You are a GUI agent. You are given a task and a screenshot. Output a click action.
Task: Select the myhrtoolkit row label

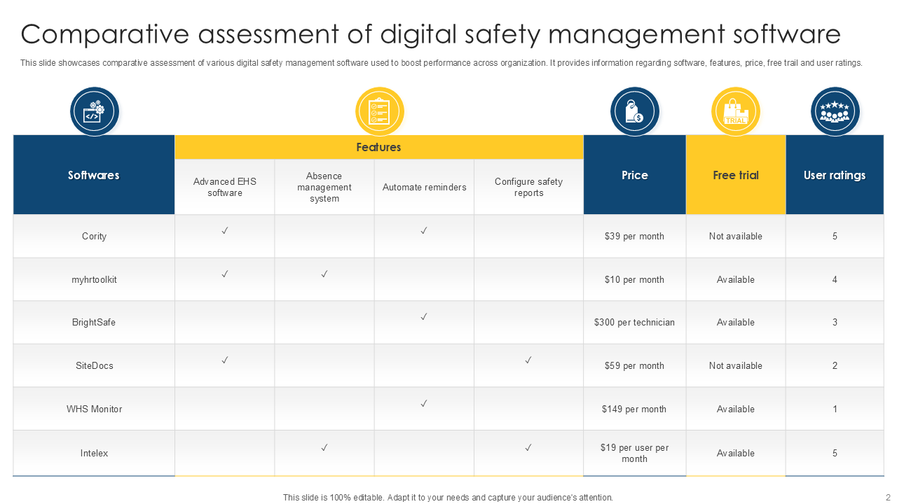point(94,279)
